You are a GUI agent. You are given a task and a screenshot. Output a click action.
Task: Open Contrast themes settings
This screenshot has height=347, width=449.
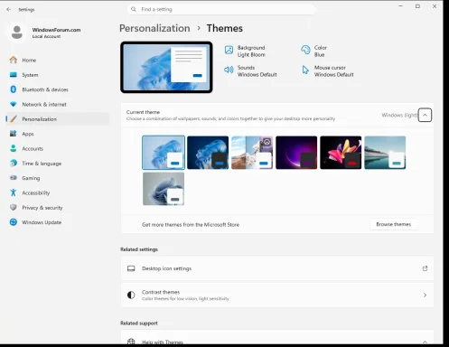277,295
